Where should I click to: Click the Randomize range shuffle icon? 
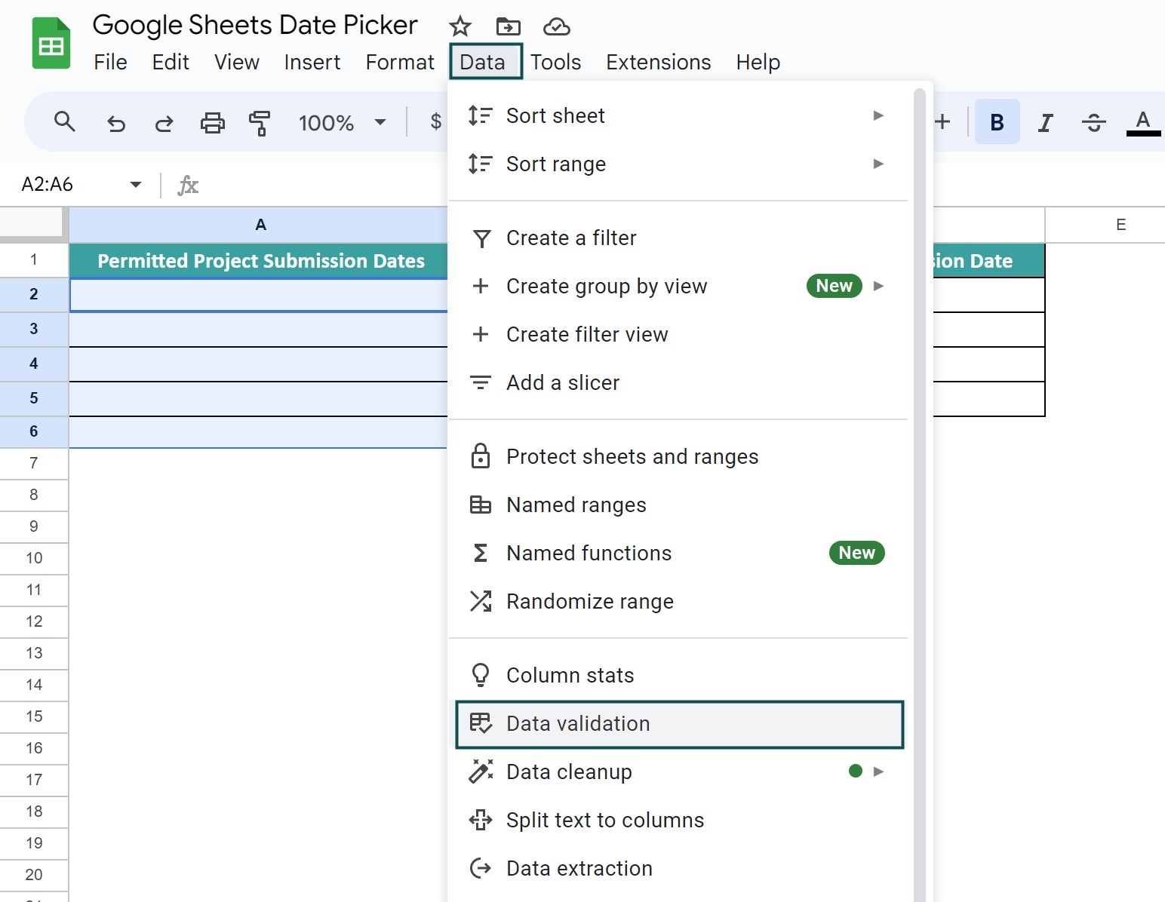click(481, 601)
